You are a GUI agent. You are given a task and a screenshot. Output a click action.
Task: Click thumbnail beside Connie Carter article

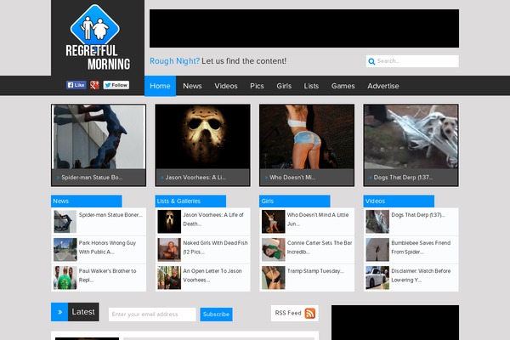pos(273,250)
